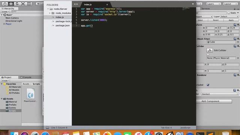Screen dimensions: 240x135
Task: Open Sublime tab list dropdown arrow
Action: pos(193,4)
